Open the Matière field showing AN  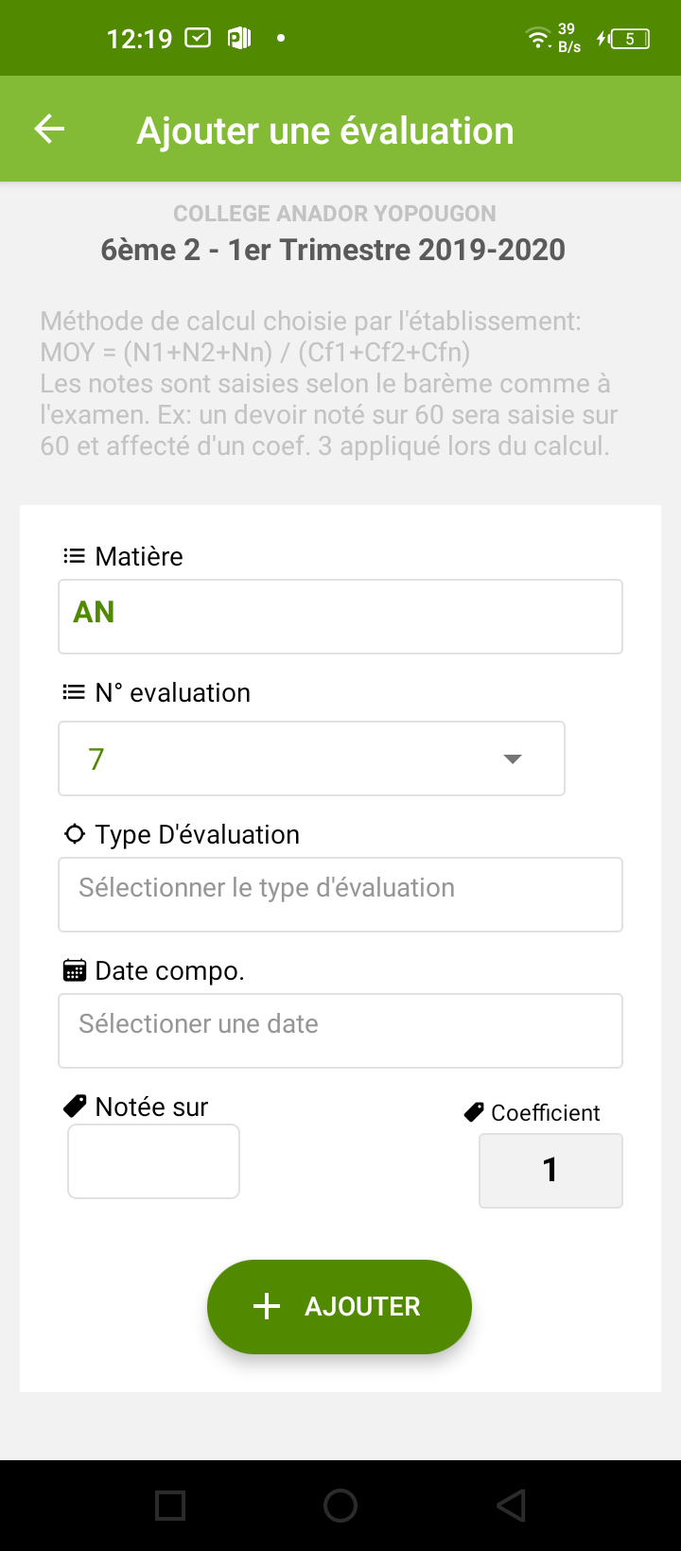[x=340, y=617]
